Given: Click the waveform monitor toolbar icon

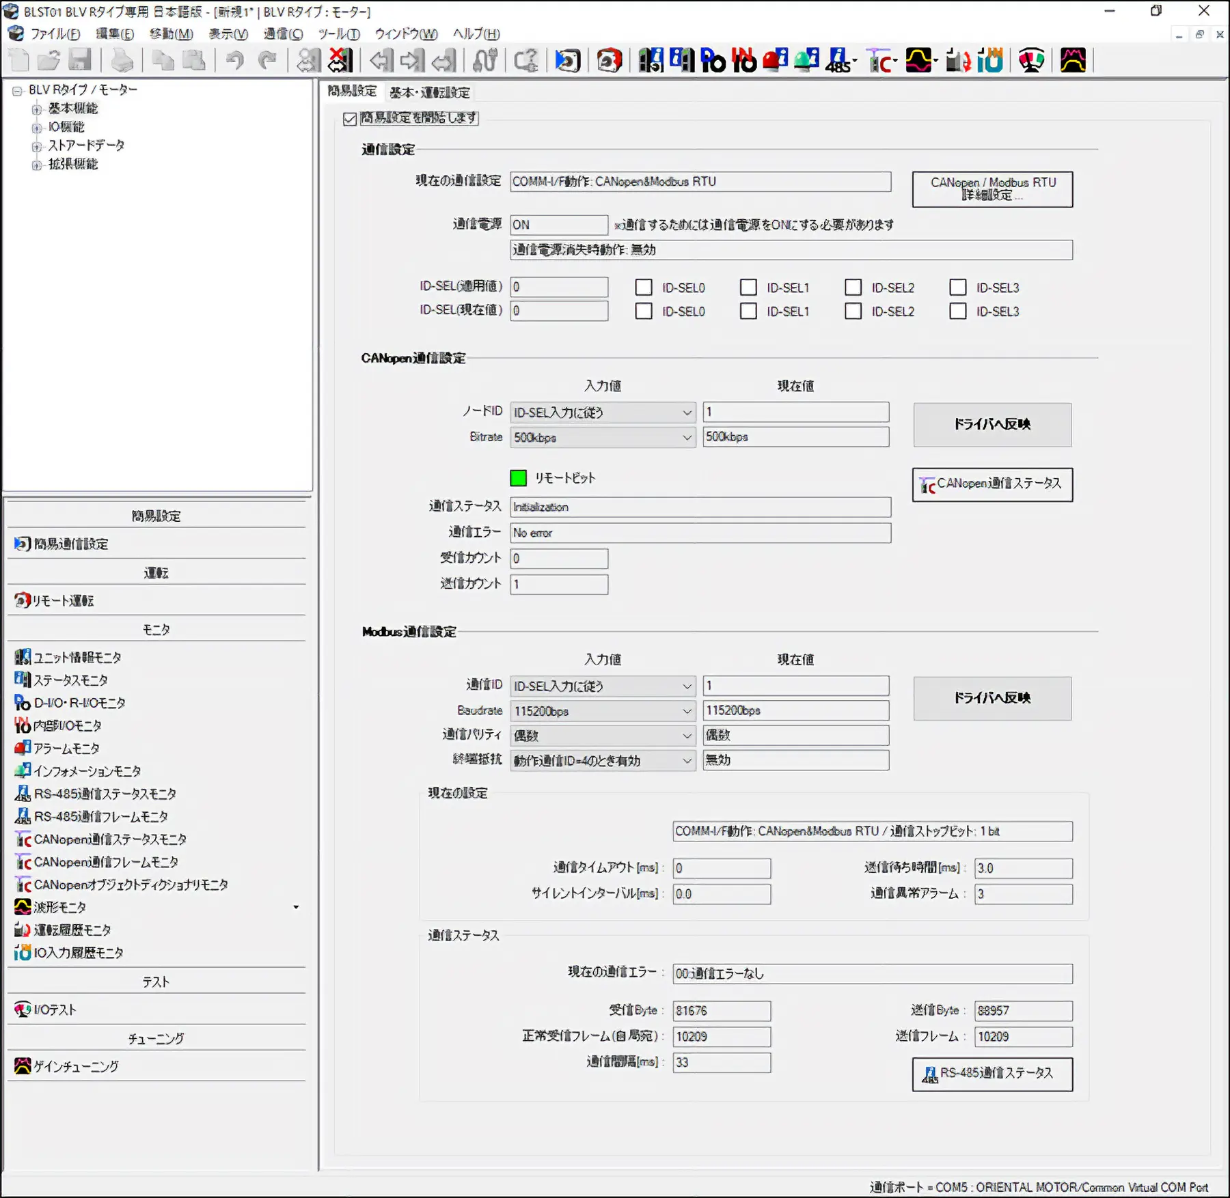Looking at the screenshot, I should tap(918, 61).
